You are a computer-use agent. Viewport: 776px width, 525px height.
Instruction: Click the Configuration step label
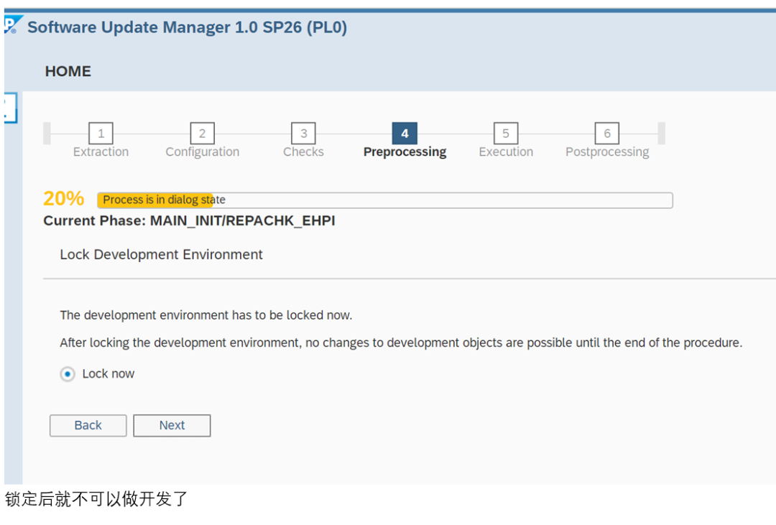pos(203,152)
